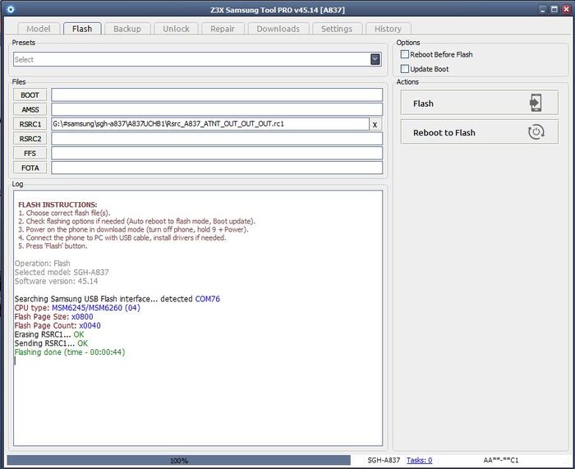Click the power-cycle icon on Reboot to Flash

[536, 132]
